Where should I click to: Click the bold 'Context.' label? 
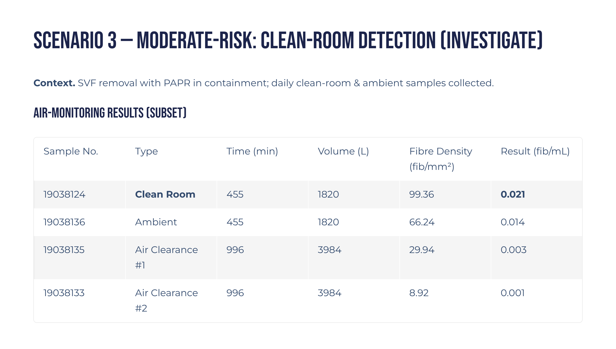[x=54, y=83]
